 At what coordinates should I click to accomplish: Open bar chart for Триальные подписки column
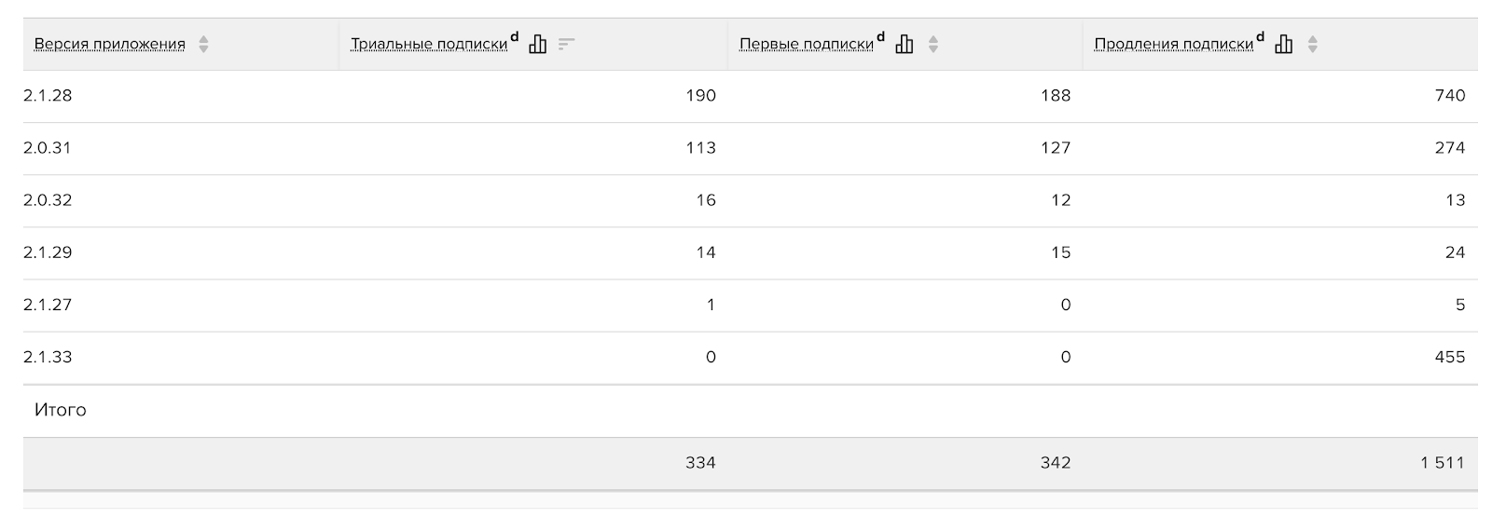(537, 44)
